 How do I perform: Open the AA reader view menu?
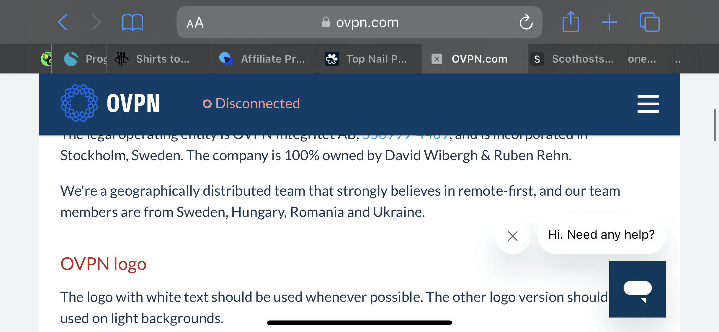[195, 22]
